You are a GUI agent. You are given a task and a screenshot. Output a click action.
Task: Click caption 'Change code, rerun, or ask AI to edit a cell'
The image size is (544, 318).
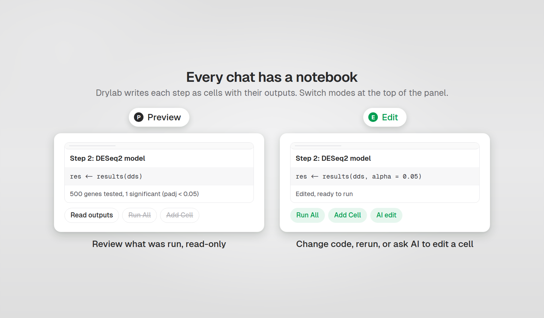[385, 244]
